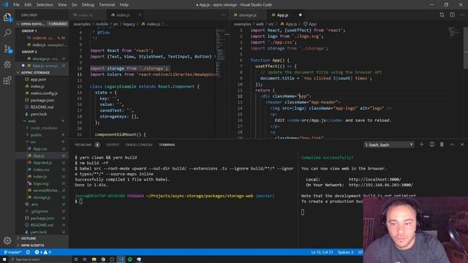Open the Edit menu
The width and height of the screenshot is (468, 263).
pyautogui.click(x=28, y=5)
